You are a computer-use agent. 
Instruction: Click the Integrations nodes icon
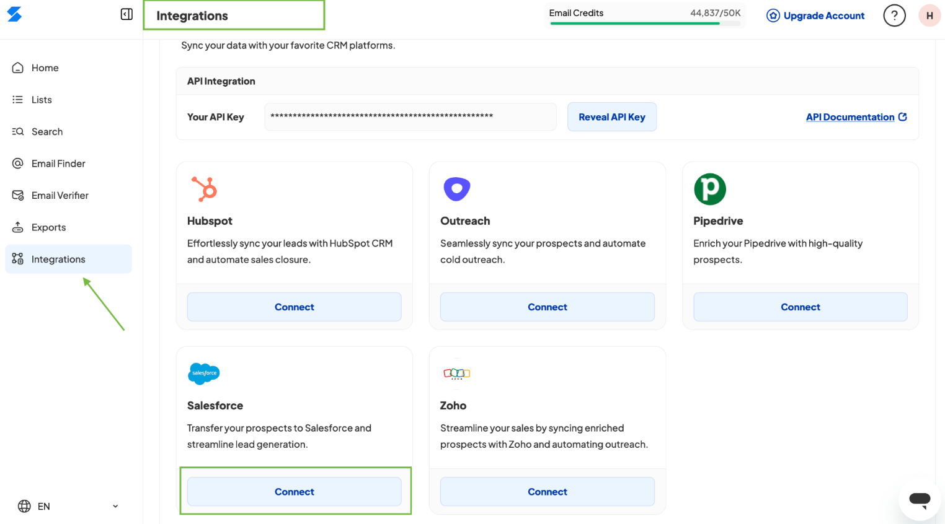point(18,259)
